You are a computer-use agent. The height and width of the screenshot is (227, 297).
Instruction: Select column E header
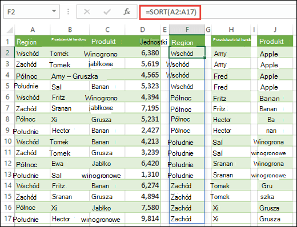point(164,30)
